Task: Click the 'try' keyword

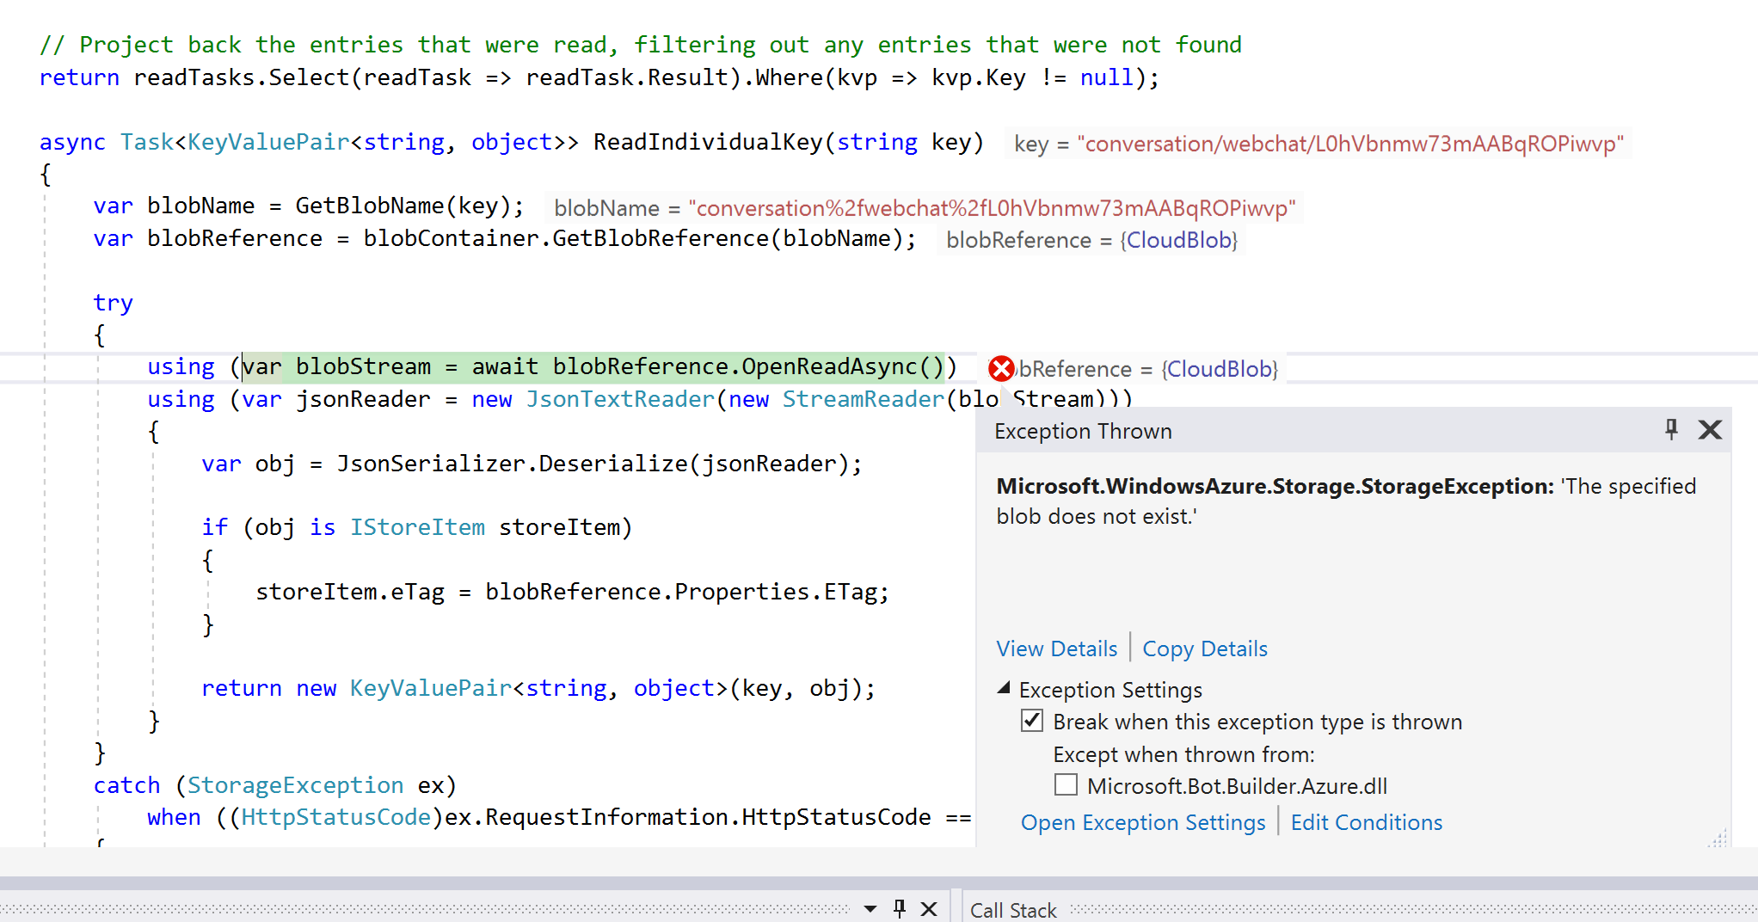Action: 113,303
